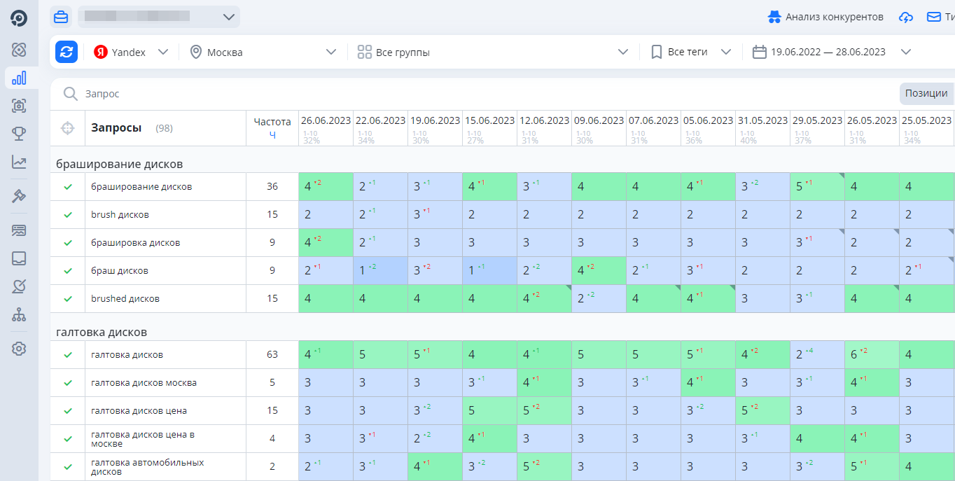Click green position cell for 'галтовка дисков' on 26.06.2023
This screenshot has width=955, height=481.
[326, 355]
